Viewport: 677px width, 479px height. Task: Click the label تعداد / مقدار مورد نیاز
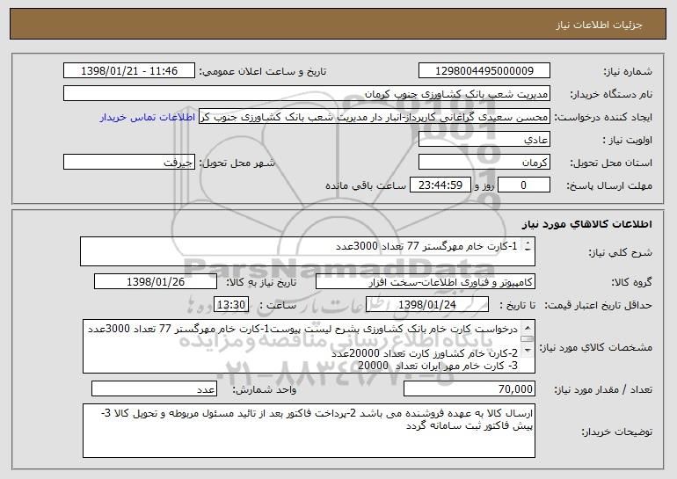(603, 389)
